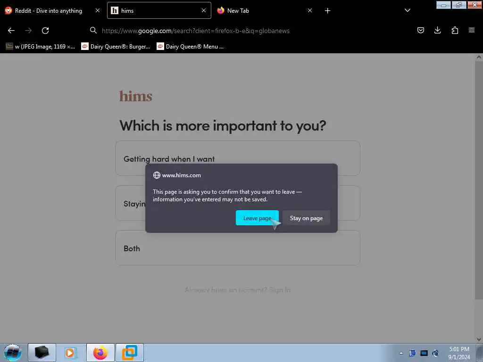This screenshot has height=362, width=483.
Task: Open the VirtualBox taskbar icon
Action: [130, 353]
